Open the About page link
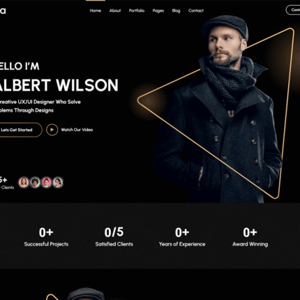300x300 pixels. 115,10
